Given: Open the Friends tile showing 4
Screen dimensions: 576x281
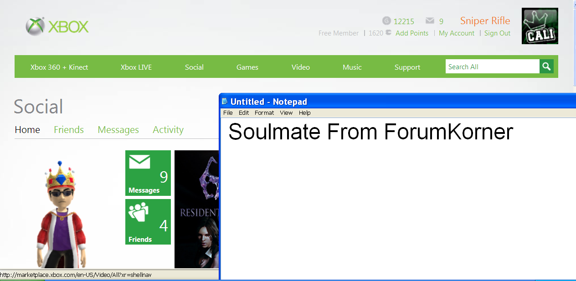Looking at the screenshot, I should coord(148,222).
